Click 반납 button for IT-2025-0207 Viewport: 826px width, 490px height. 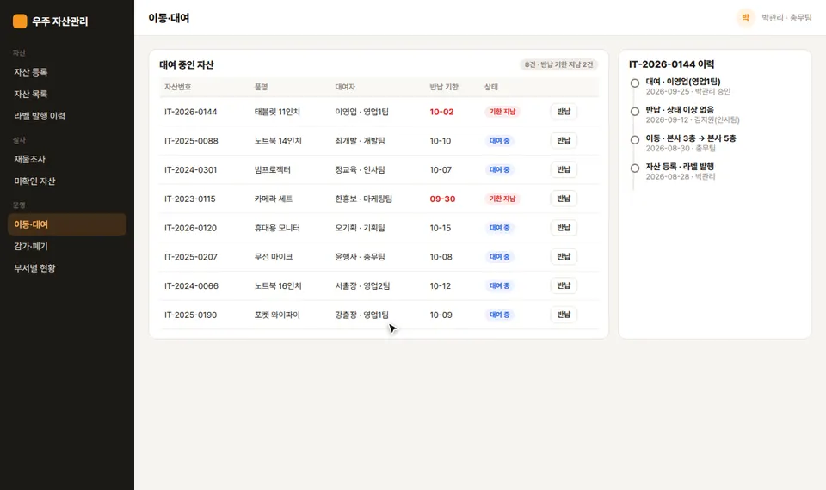point(564,256)
